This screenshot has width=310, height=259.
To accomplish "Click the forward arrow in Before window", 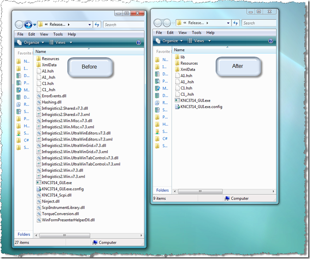I will (x=28, y=24).
